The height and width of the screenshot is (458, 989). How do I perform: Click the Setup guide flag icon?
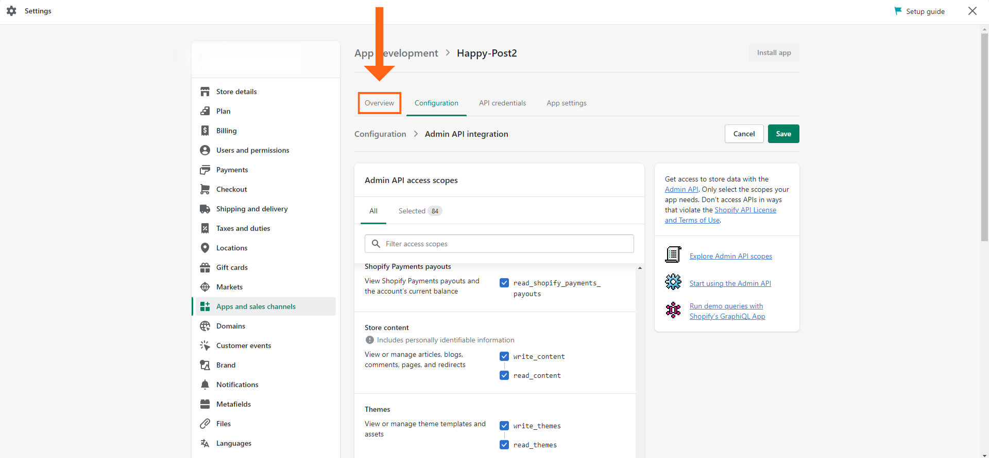898,11
